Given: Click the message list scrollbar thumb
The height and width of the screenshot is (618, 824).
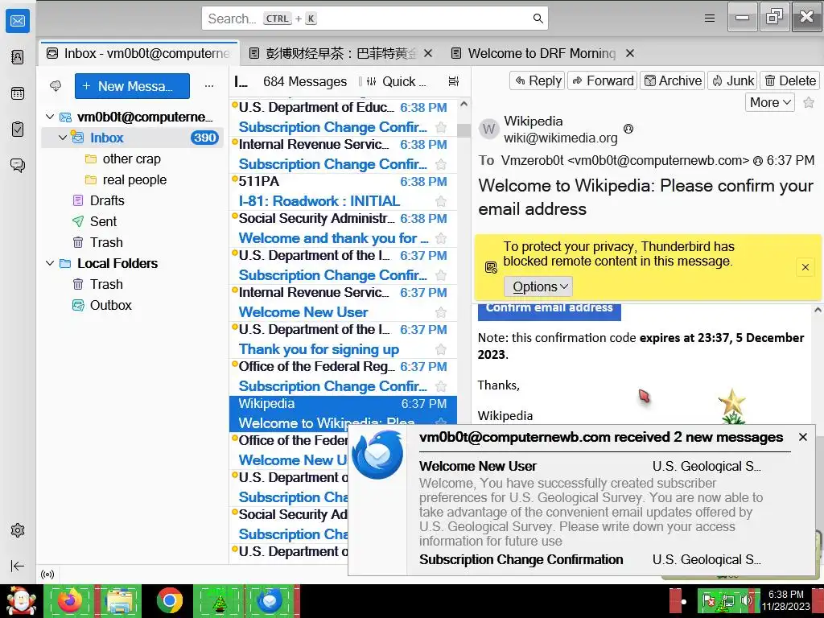Looking at the screenshot, I should (x=463, y=130).
